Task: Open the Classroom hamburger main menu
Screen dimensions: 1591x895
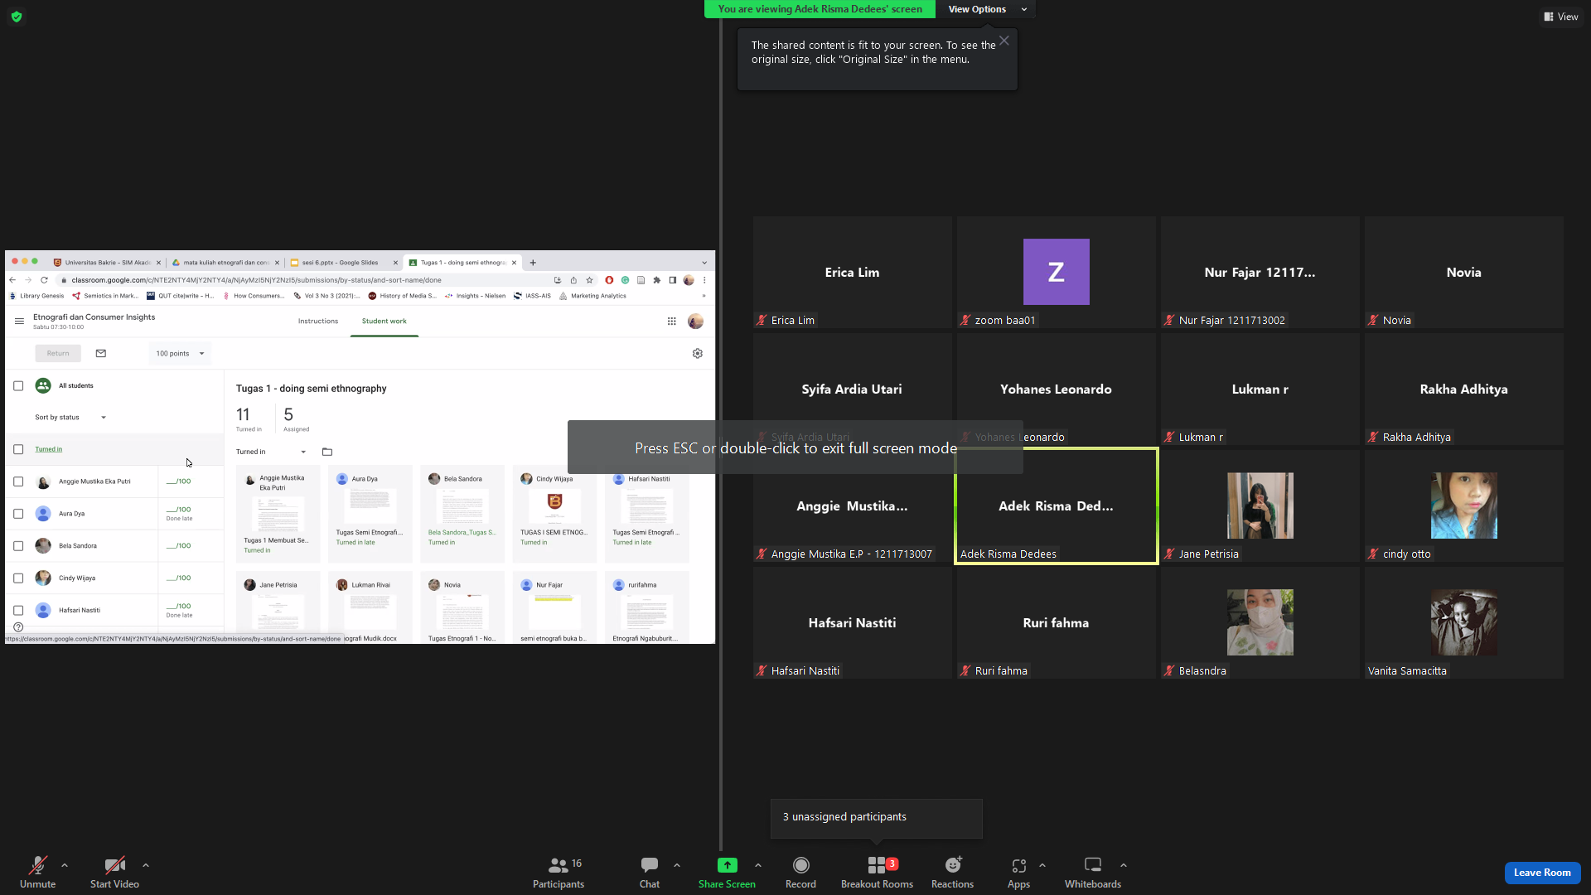Action: tap(19, 322)
